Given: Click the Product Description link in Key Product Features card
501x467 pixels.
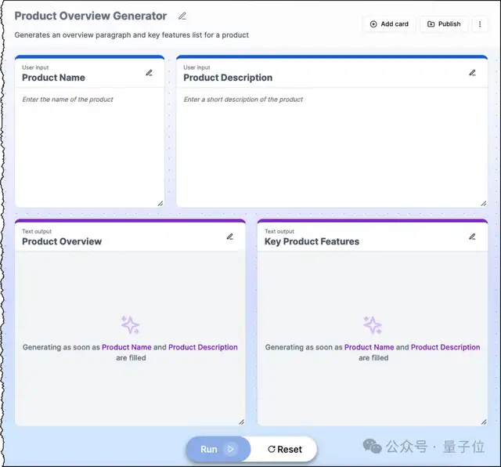Looking at the screenshot, I should pyautogui.click(x=445, y=347).
